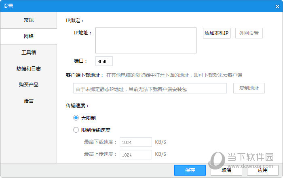Click the 取消 button
Viewport: 283px width, 178px height.
tap(226, 170)
